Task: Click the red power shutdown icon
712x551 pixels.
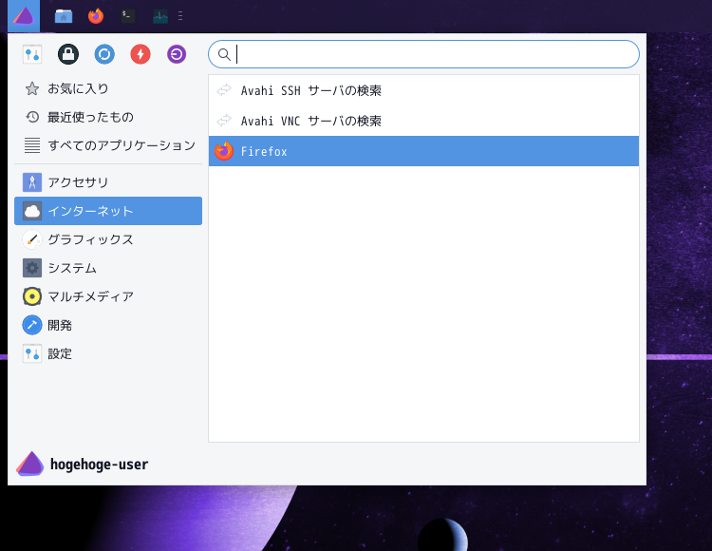Action: 141,54
